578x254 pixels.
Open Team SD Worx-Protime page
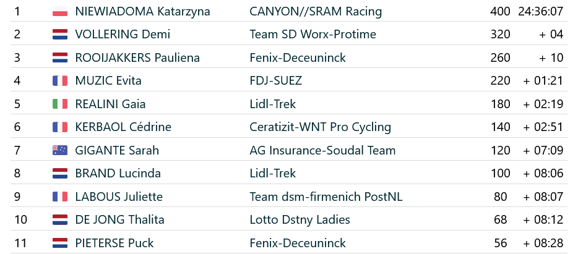pos(313,35)
